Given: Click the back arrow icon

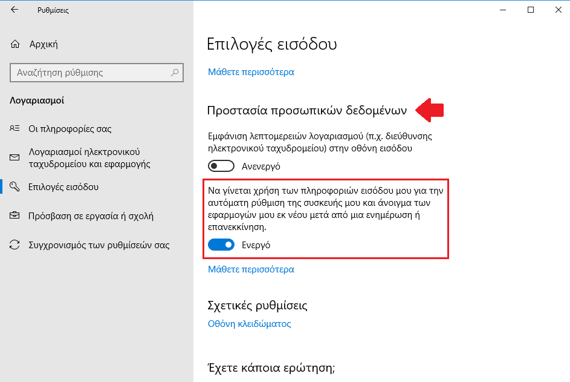Looking at the screenshot, I should 15,10.
